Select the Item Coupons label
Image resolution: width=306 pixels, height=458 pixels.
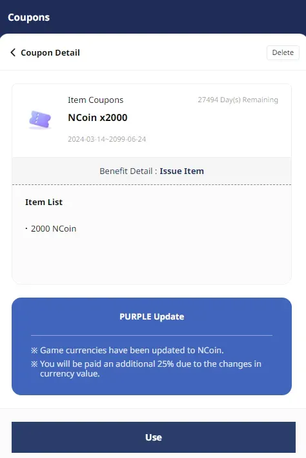click(96, 100)
